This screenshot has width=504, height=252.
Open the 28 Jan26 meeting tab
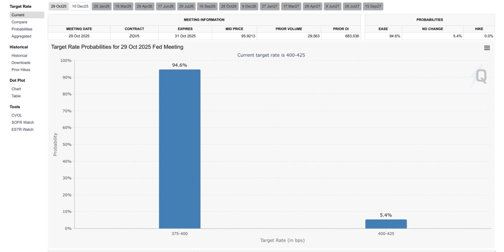point(102,6)
